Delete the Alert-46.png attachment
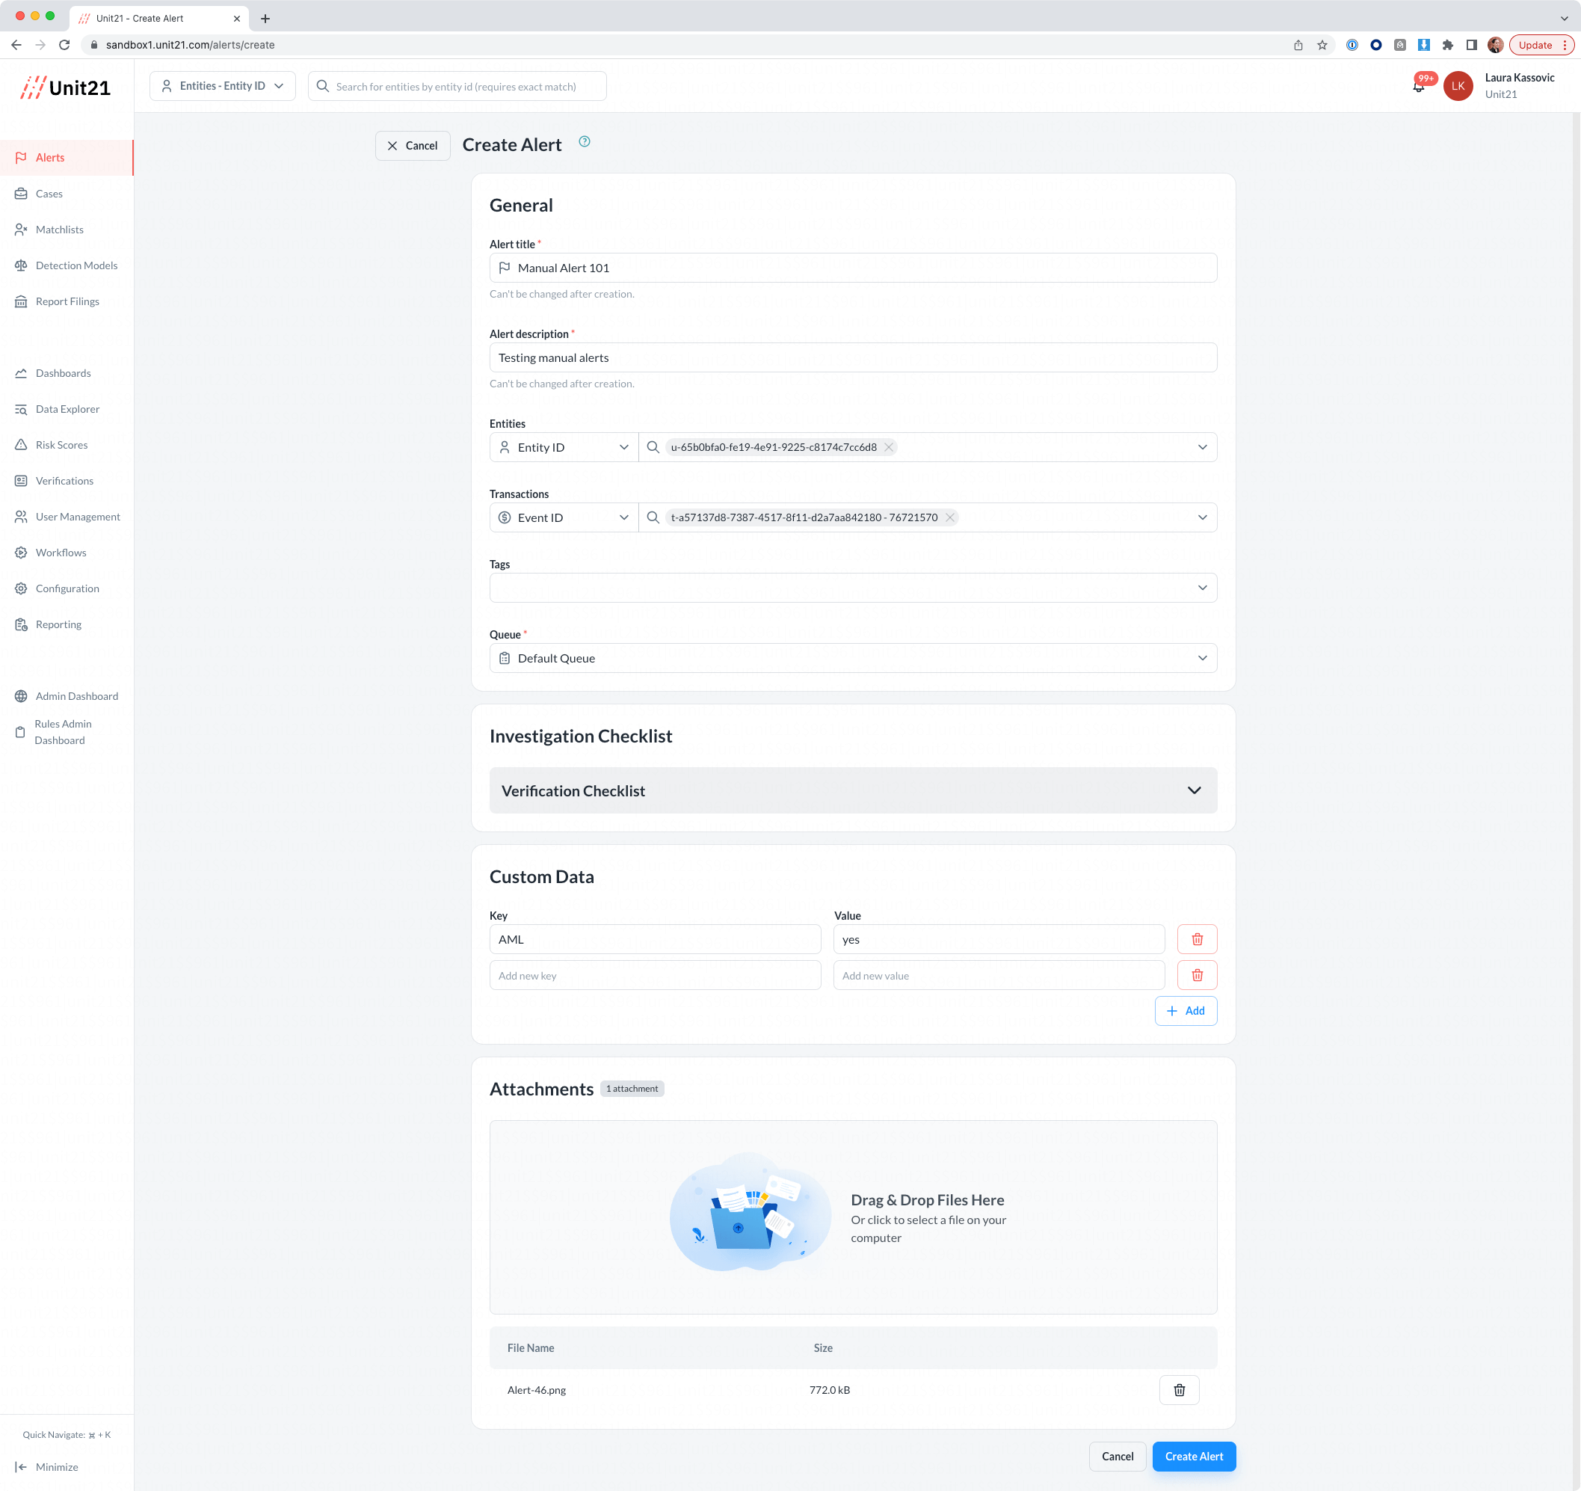1581x1491 pixels. (1179, 1390)
